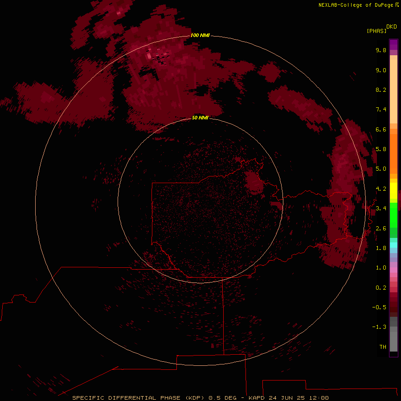Click the 0.5 DEG elevation angle text
Screen dimensions: 401x401
(221, 398)
